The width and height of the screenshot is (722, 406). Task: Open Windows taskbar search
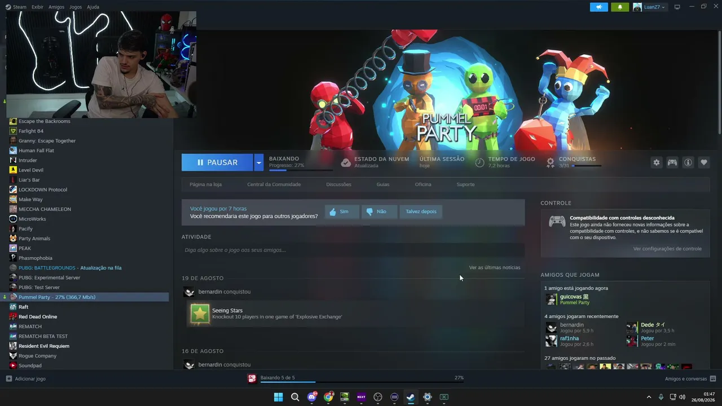tap(295, 397)
